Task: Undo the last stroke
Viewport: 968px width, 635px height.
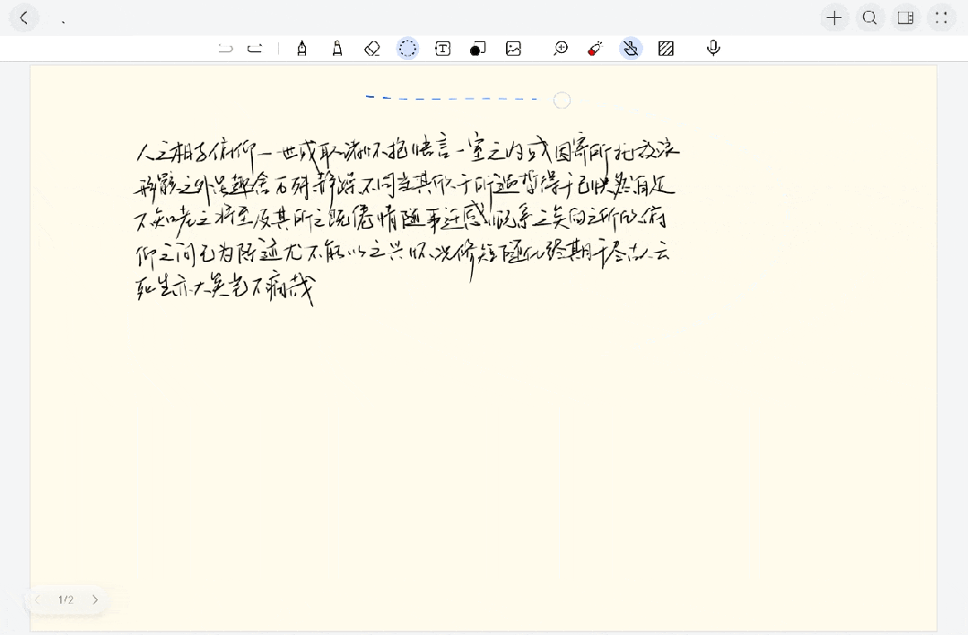Action: (226, 48)
